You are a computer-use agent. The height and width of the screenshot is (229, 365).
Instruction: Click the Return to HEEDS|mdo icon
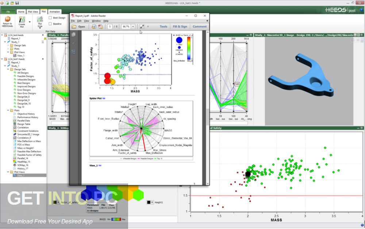click(x=8, y=19)
